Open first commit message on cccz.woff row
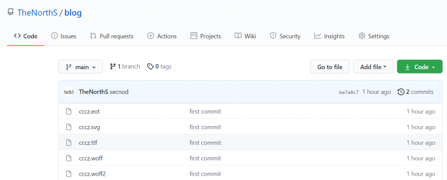Screen dimensions: 447x180 point(205,158)
